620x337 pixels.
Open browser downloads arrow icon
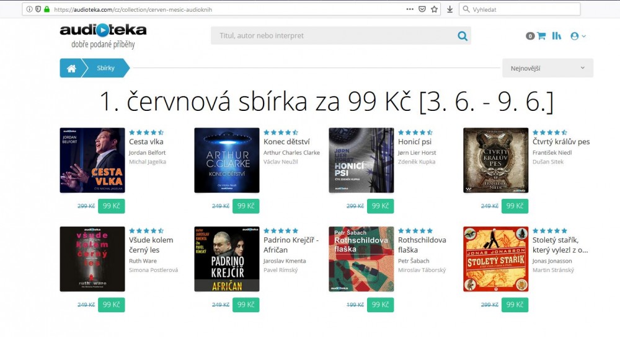click(449, 9)
